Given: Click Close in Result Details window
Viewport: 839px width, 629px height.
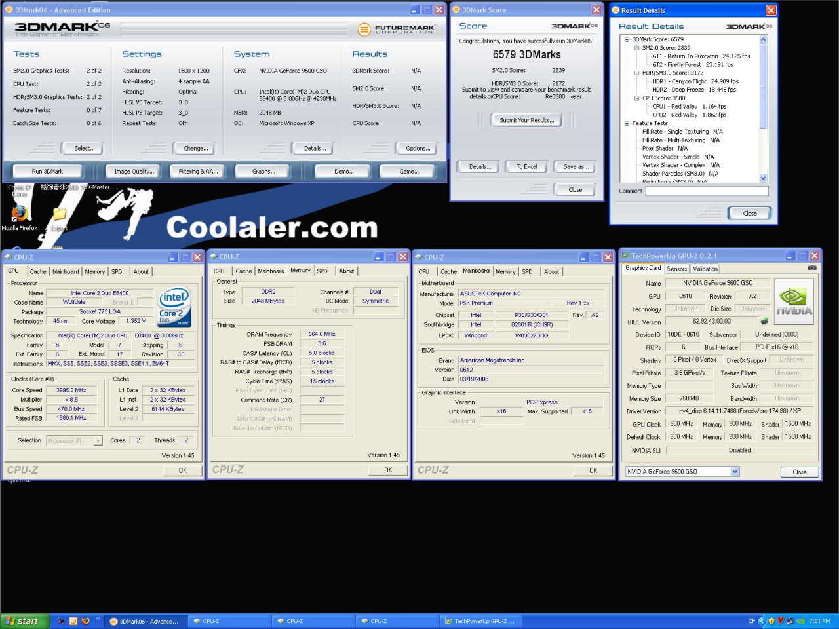Looking at the screenshot, I should (x=750, y=213).
